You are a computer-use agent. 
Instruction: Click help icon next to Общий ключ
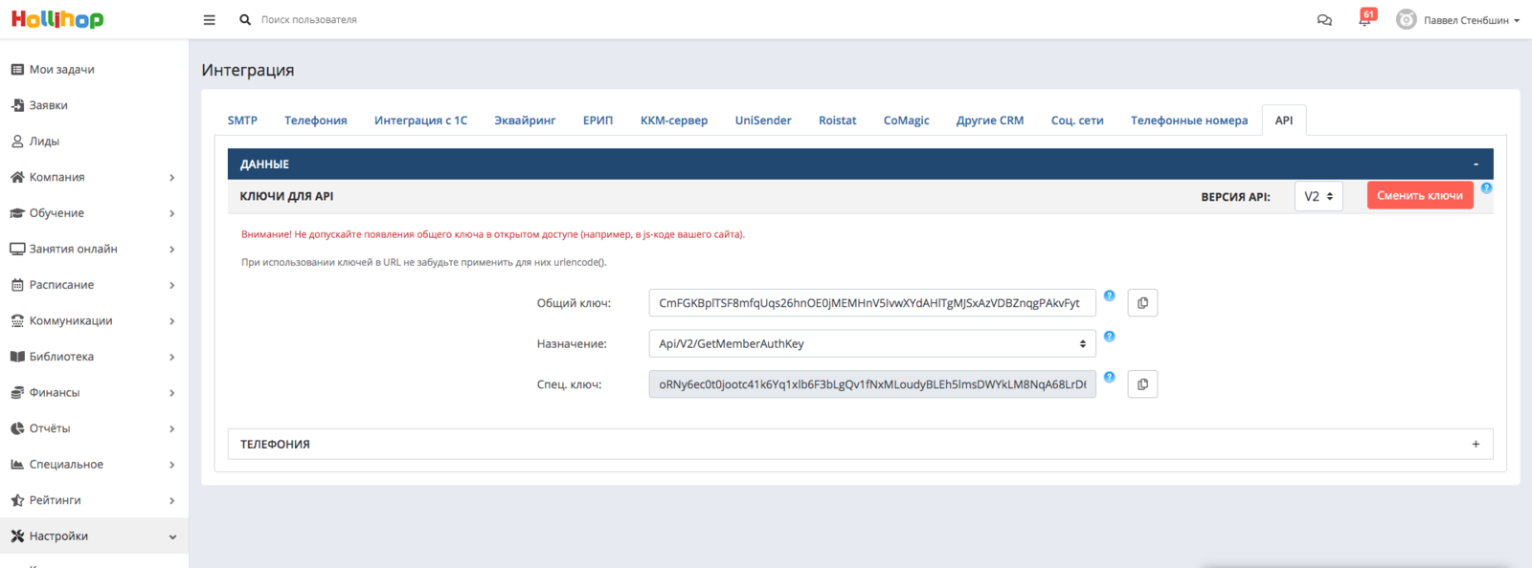[1109, 296]
